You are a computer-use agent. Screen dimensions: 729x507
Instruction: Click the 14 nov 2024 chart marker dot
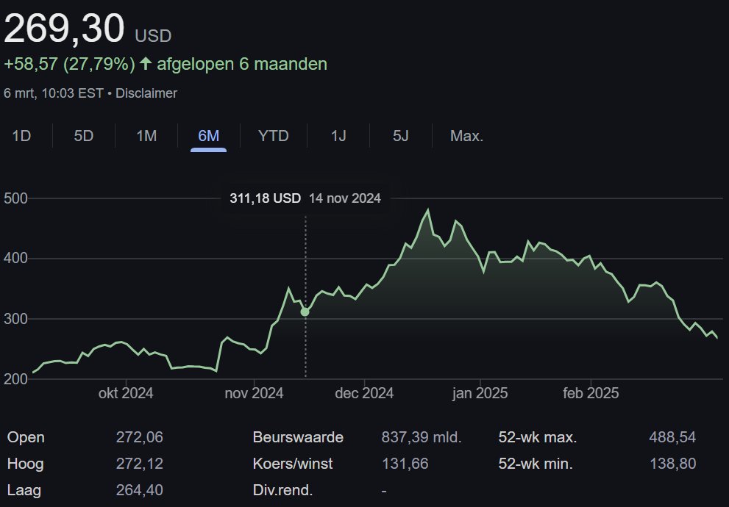[305, 312]
